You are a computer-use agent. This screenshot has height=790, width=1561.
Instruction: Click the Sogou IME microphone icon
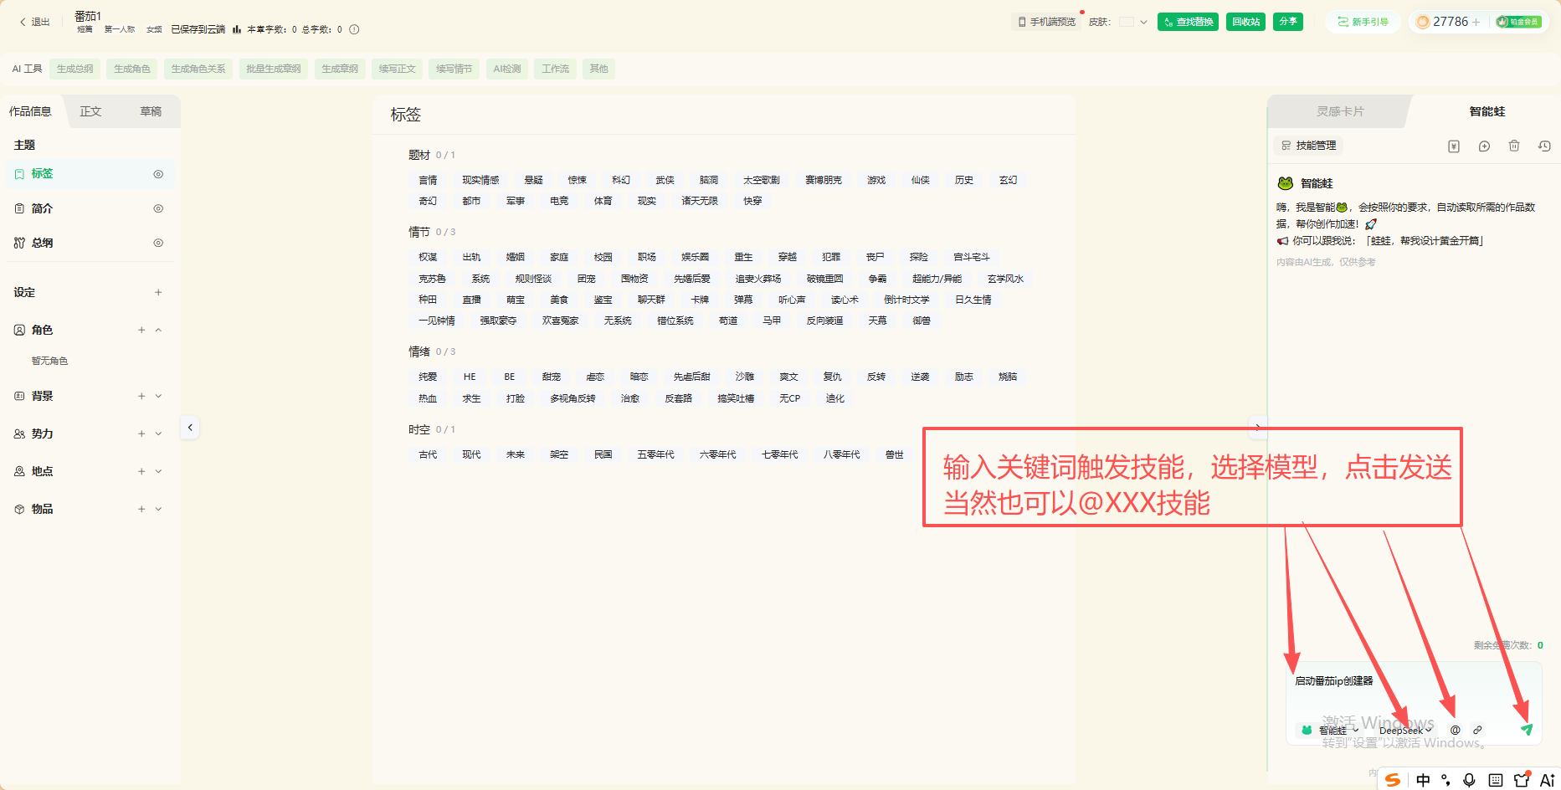(x=1469, y=780)
